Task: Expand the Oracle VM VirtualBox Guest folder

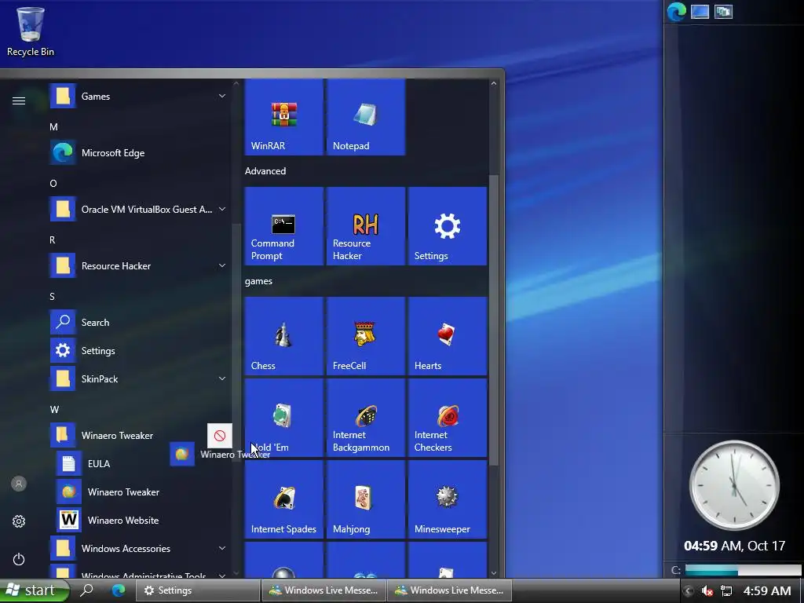Action: [138, 209]
